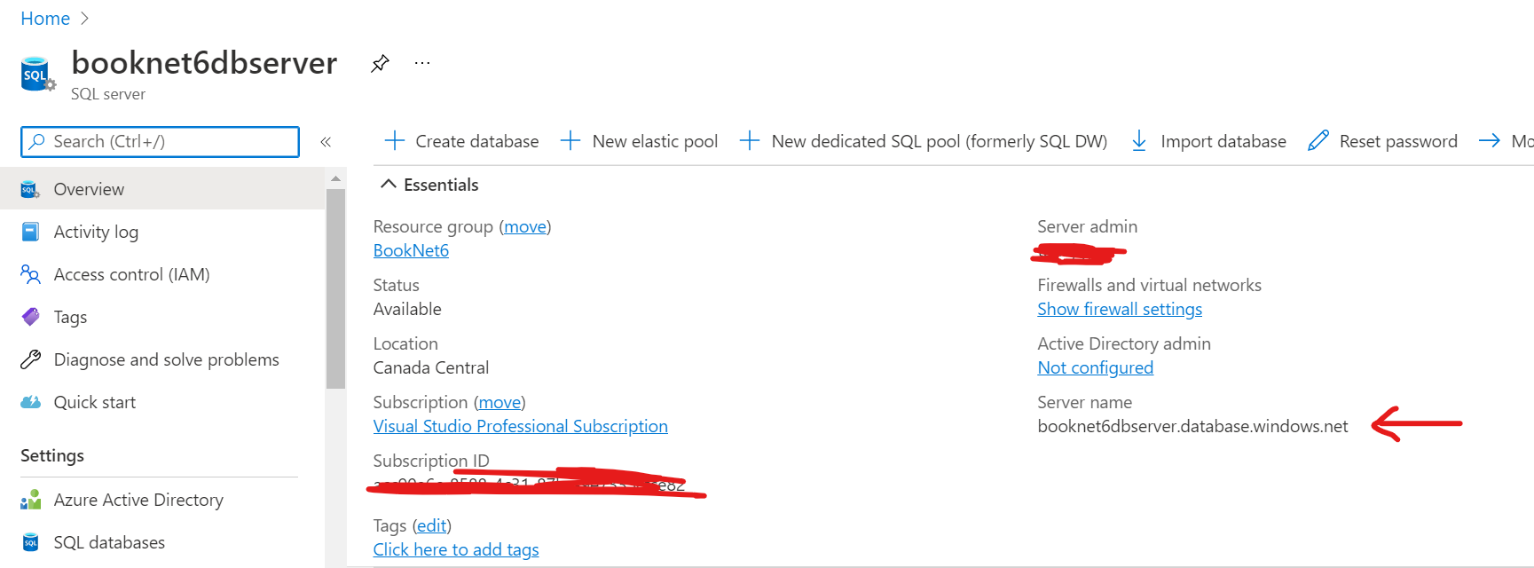1534x568 pixels.
Task: Click Import database
Action: click(x=1208, y=141)
